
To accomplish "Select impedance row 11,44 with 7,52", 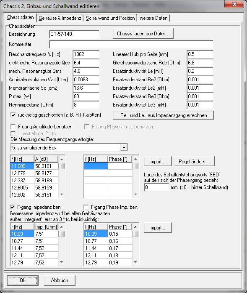I will coord(34,248).
